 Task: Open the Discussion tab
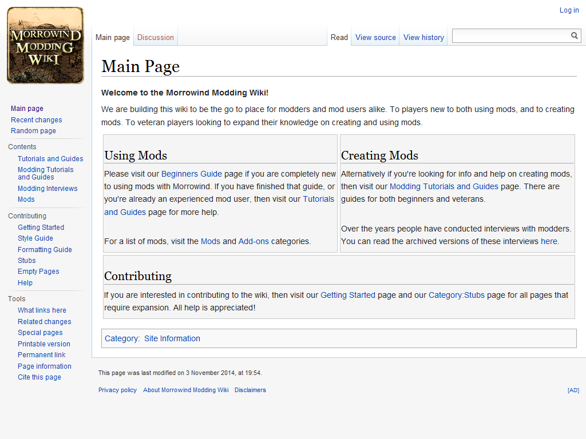(x=155, y=37)
